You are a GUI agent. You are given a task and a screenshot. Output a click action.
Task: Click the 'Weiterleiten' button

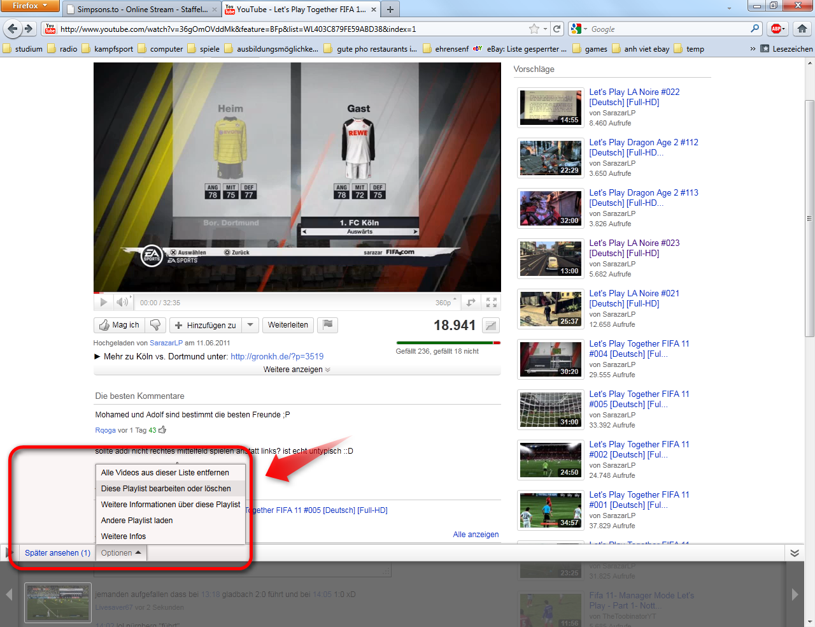(x=288, y=325)
